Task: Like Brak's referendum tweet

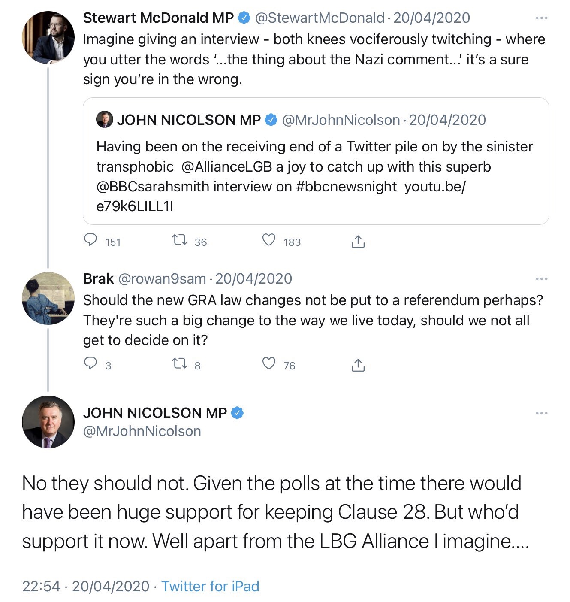Action: click(x=269, y=364)
